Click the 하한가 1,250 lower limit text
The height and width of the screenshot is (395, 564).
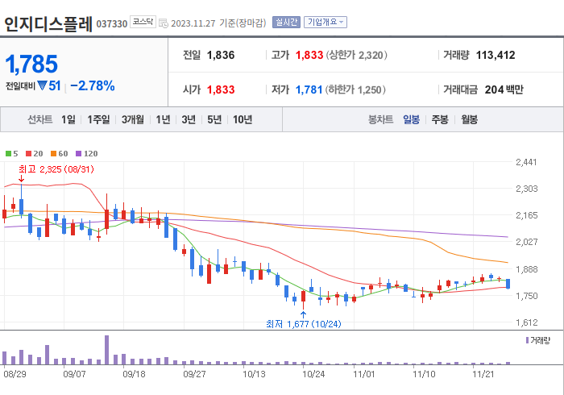tap(355, 89)
